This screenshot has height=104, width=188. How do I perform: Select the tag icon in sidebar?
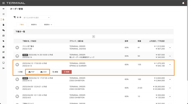tap(4, 41)
